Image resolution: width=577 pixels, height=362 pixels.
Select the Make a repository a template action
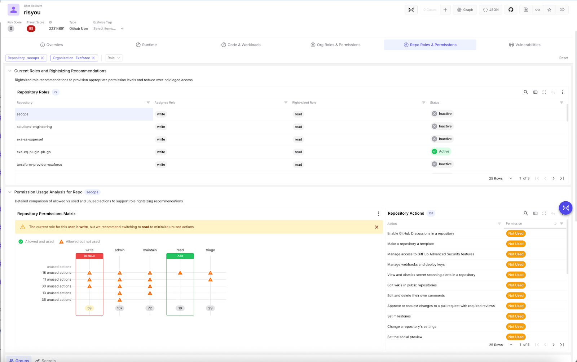pyautogui.click(x=410, y=244)
